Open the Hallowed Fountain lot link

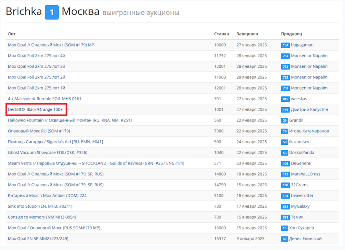(70, 120)
